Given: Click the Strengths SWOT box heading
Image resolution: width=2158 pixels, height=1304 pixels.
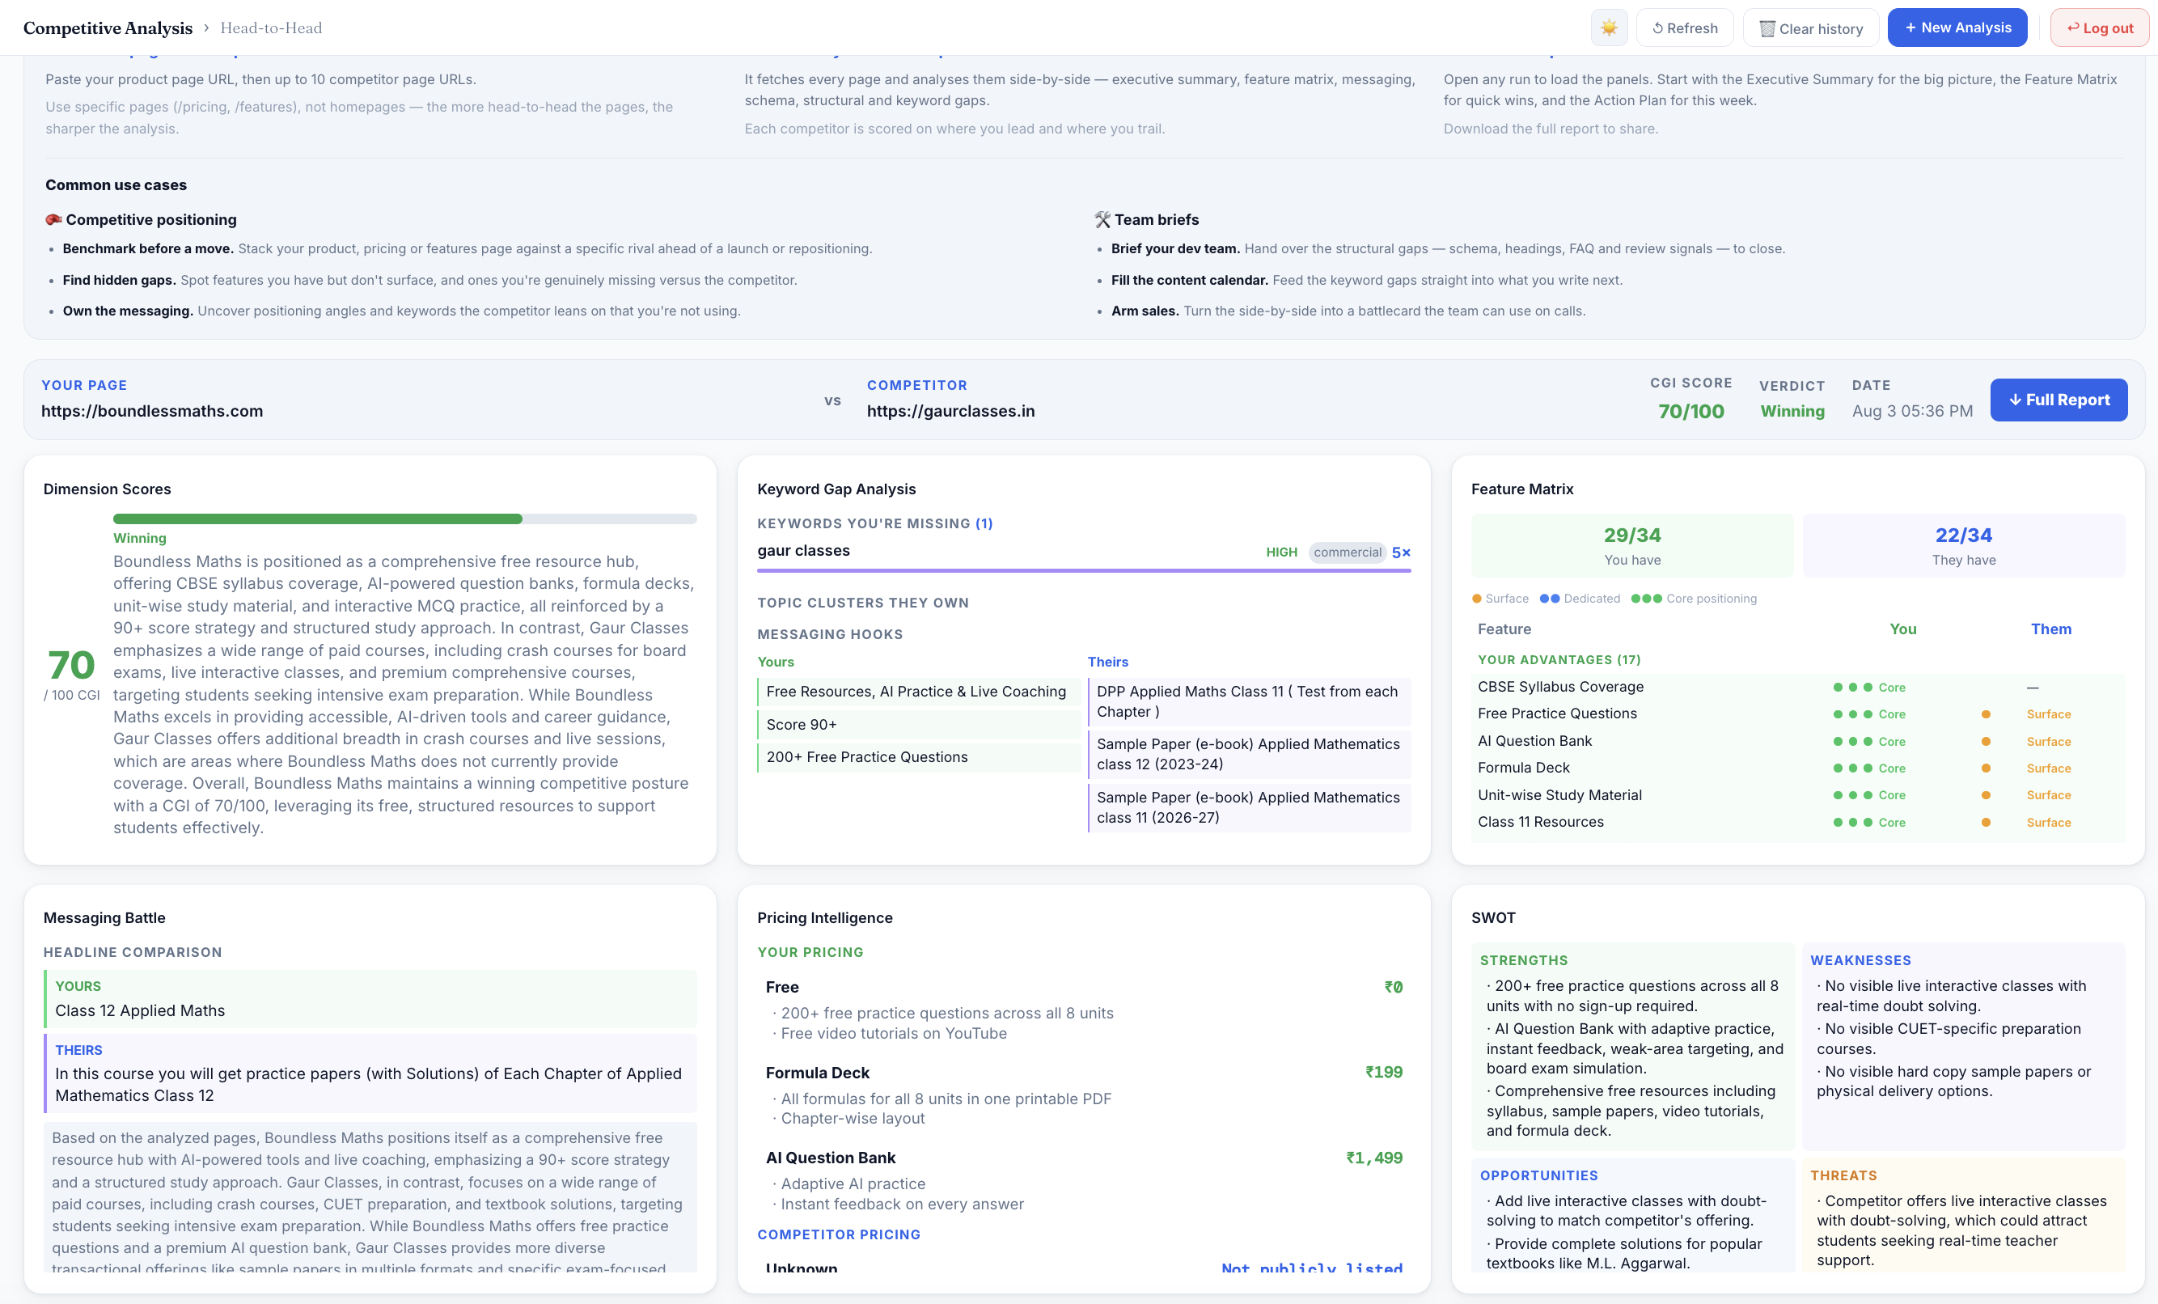Looking at the screenshot, I should point(1523,961).
